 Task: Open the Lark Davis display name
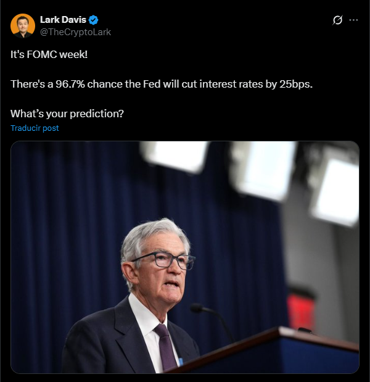coord(64,20)
